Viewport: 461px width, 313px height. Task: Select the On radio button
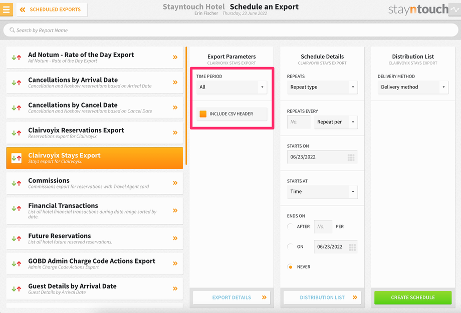point(290,246)
